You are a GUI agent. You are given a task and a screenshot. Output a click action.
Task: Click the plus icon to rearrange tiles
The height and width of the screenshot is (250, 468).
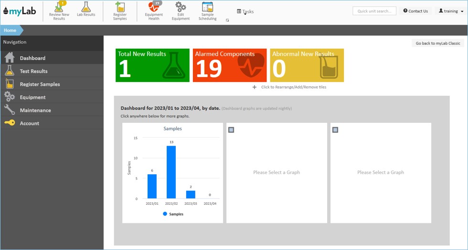click(x=255, y=87)
